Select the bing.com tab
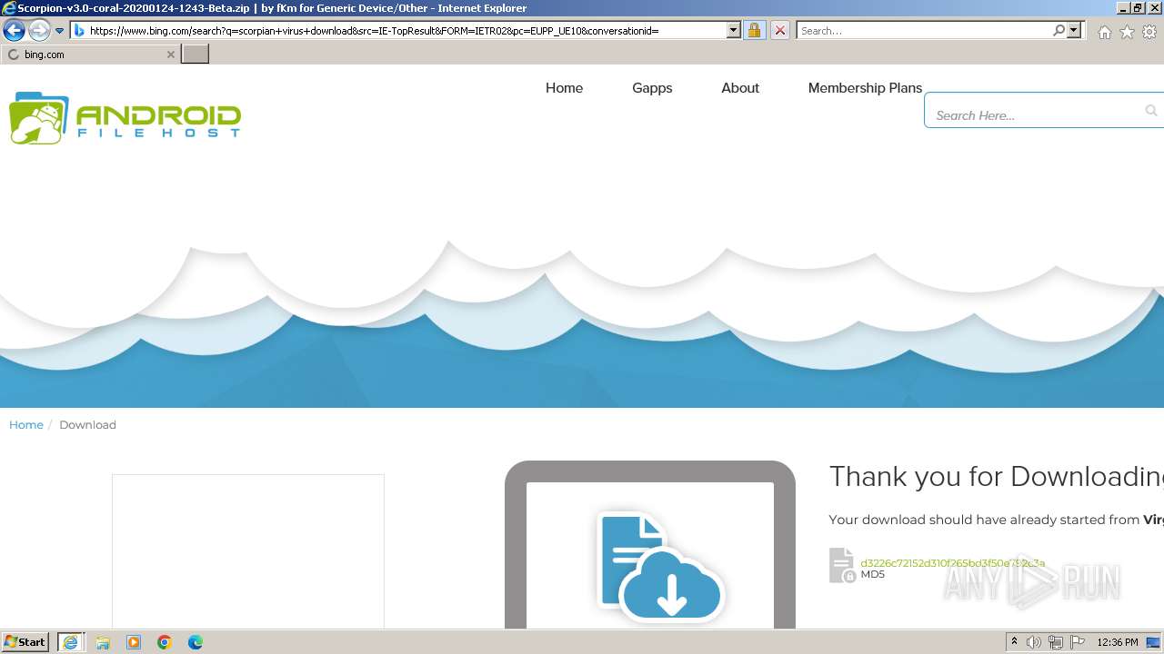Image resolution: width=1164 pixels, height=654 pixels. click(90, 54)
